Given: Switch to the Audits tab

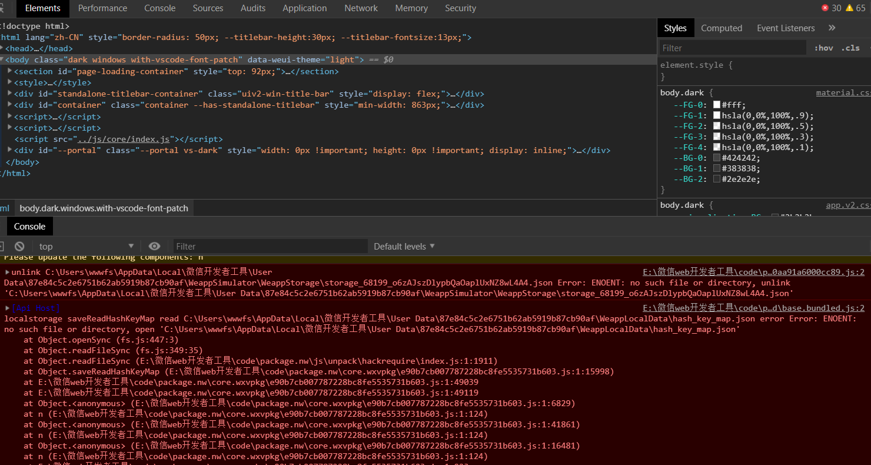Looking at the screenshot, I should click(x=253, y=8).
